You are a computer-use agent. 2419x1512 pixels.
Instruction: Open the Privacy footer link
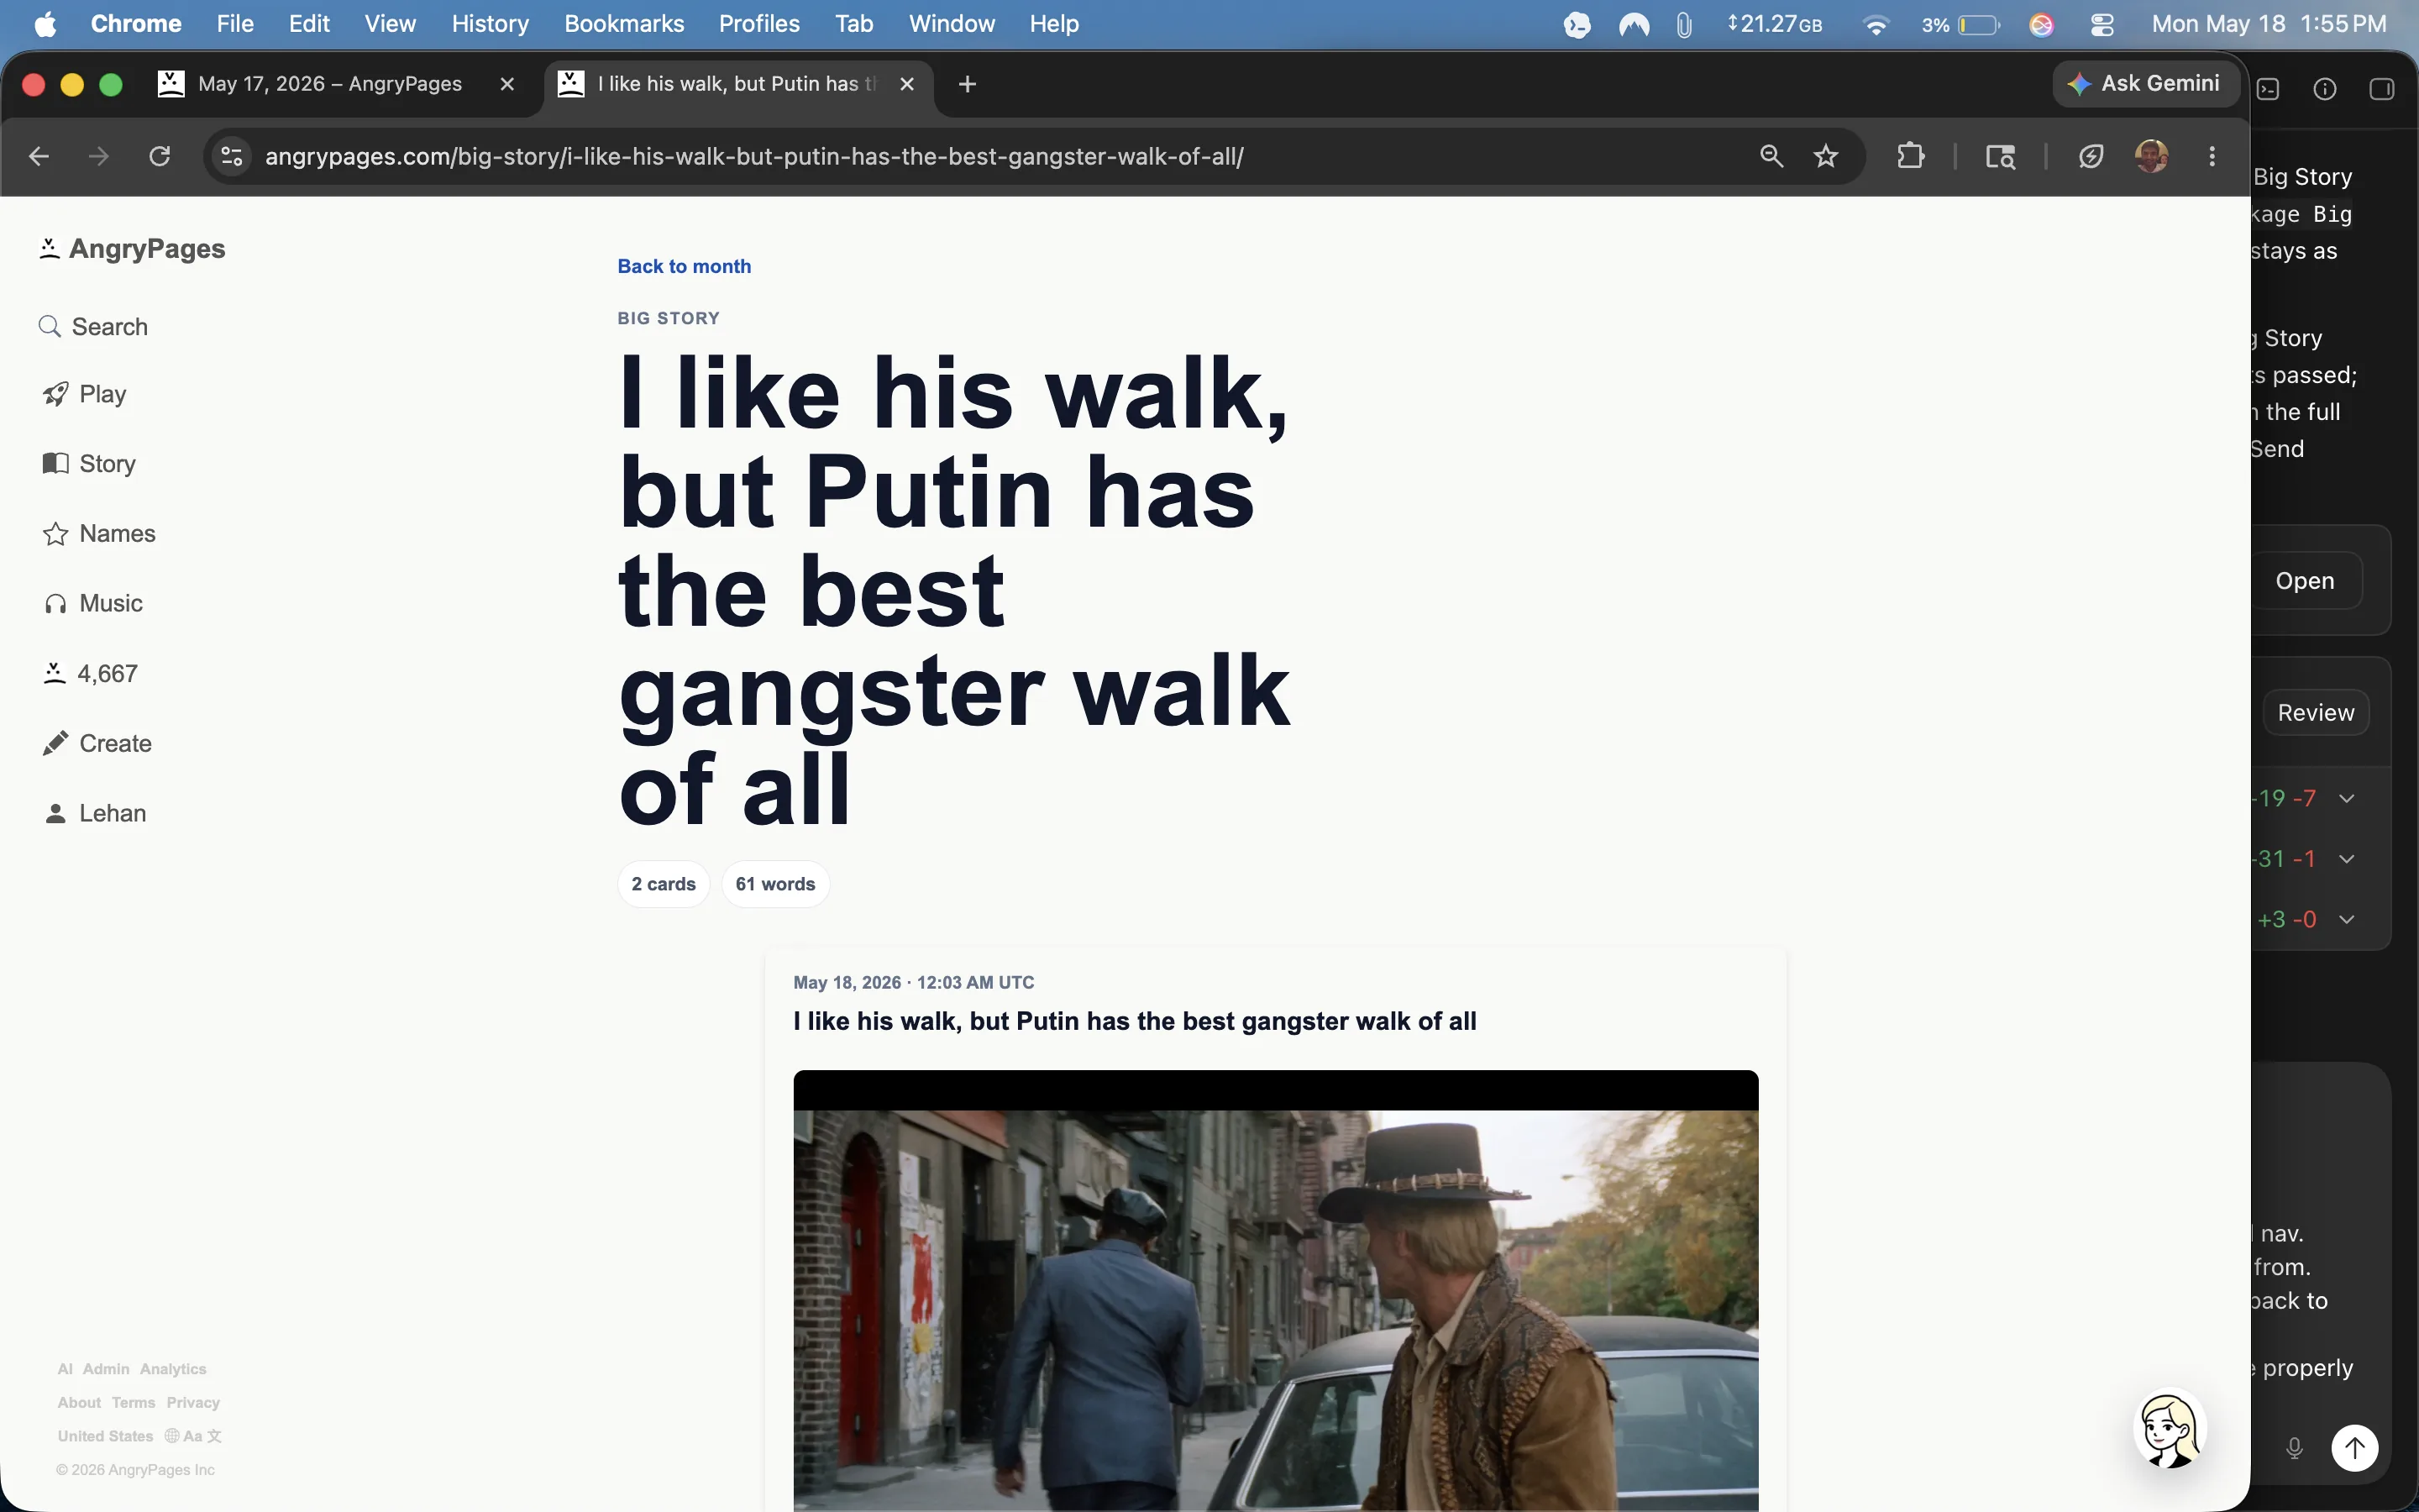pos(193,1403)
